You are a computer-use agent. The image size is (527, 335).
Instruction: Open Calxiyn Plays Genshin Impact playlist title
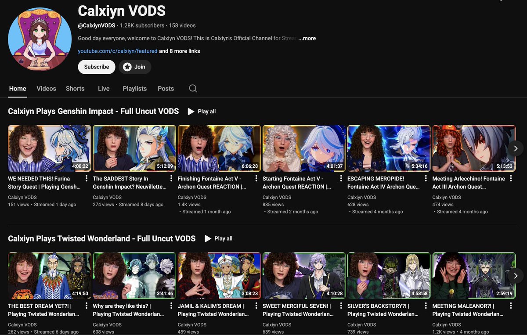pyautogui.click(x=94, y=111)
